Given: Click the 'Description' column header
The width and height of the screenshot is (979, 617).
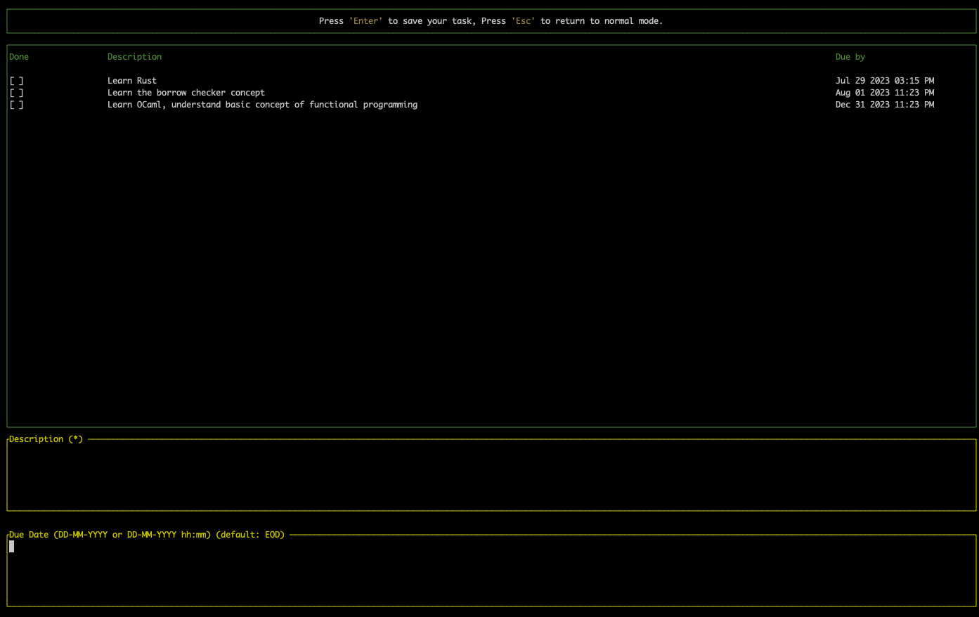Looking at the screenshot, I should [x=134, y=57].
